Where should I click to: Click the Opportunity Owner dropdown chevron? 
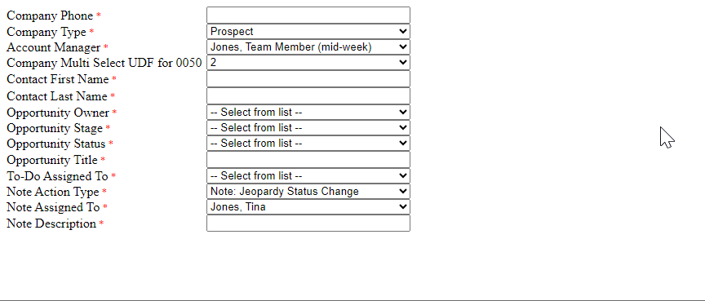click(403, 113)
